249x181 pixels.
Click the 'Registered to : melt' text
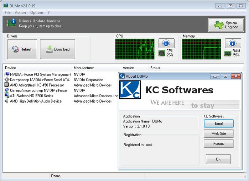point(138,145)
